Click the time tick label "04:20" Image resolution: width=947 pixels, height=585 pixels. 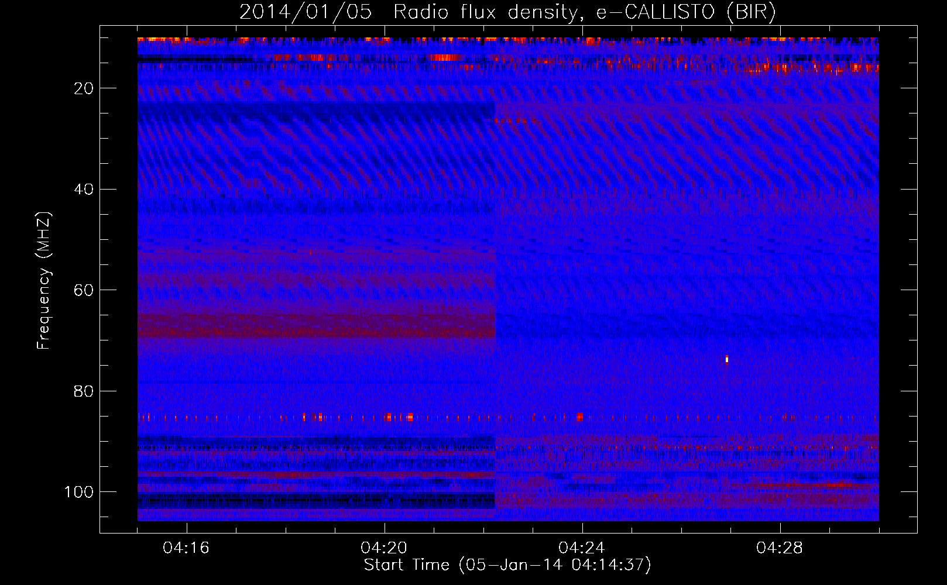point(384,548)
